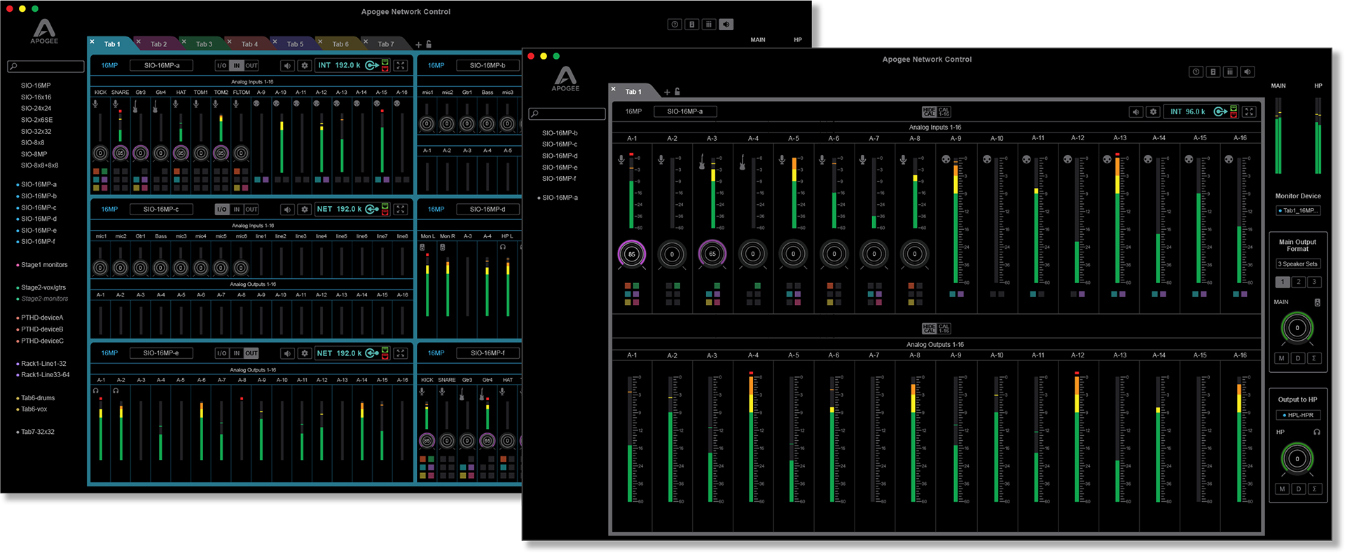
Task: Open SIO-16MP-d device name field, back window
Action: 488,209
